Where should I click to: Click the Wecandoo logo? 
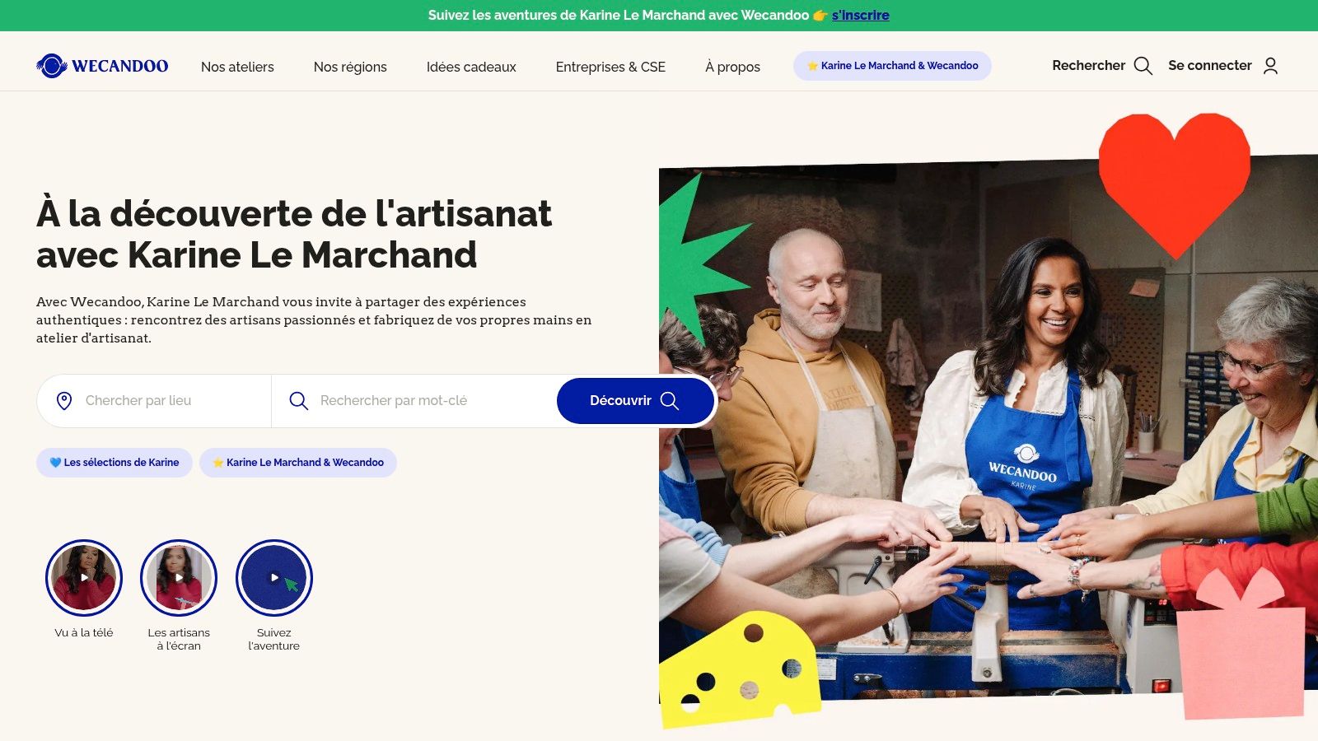102,66
